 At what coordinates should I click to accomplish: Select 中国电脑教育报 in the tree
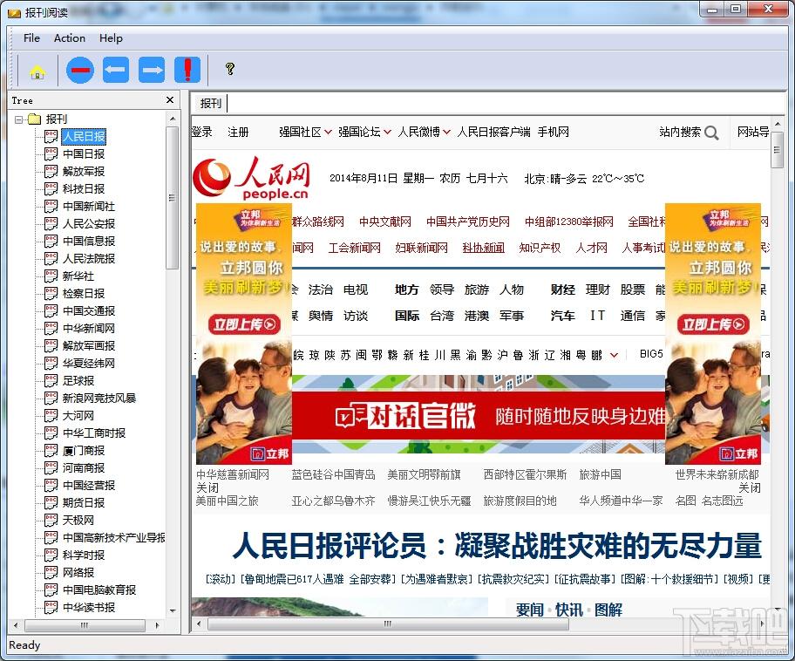pyautogui.click(x=99, y=590)
